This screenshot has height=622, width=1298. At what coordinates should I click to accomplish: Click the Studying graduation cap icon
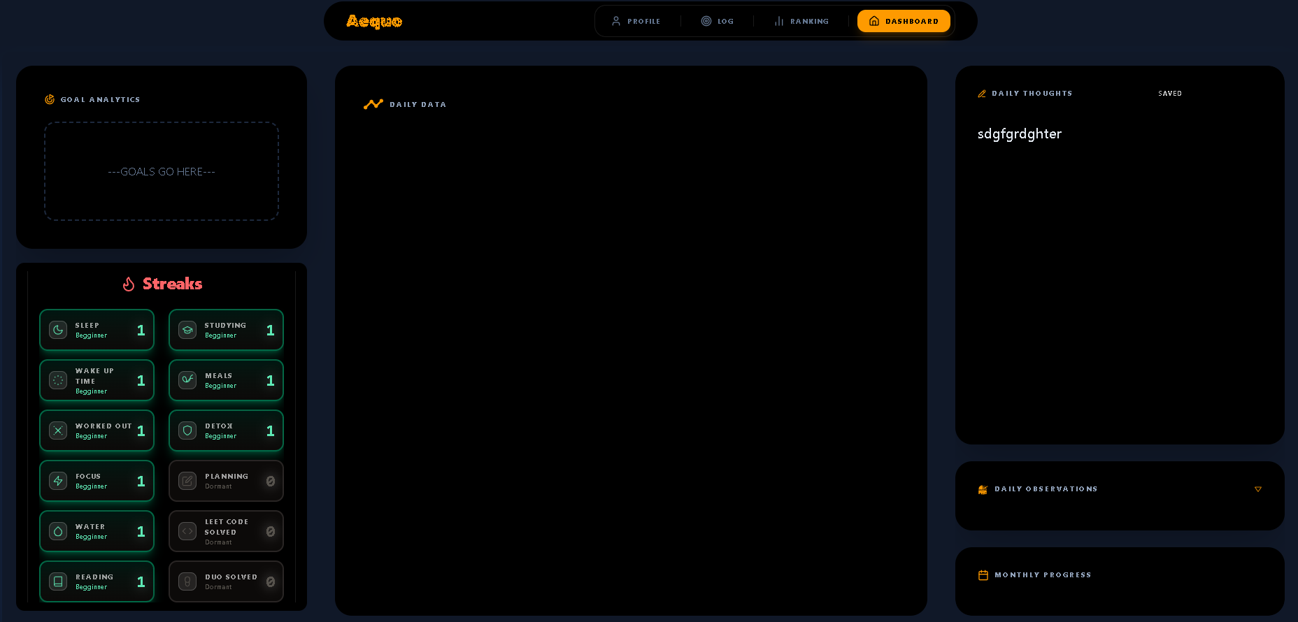click(187, 330)
